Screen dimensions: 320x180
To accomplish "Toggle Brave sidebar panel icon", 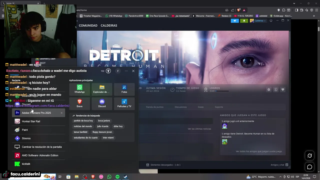I will [x=296, y=10].
